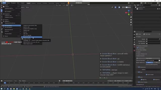
Task: Open World properties red globe tab
Action: 134,47
